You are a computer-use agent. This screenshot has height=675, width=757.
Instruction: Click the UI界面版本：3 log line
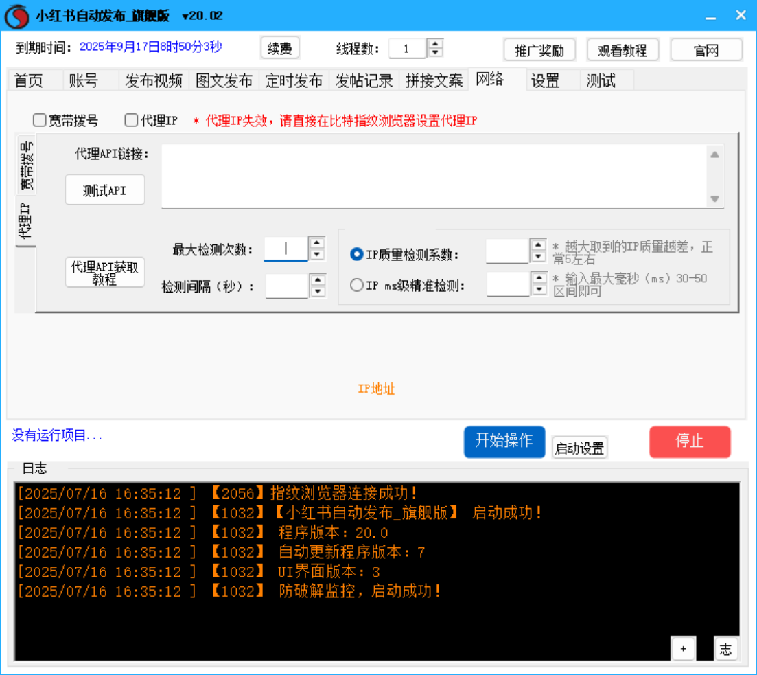tap(199, 571)
